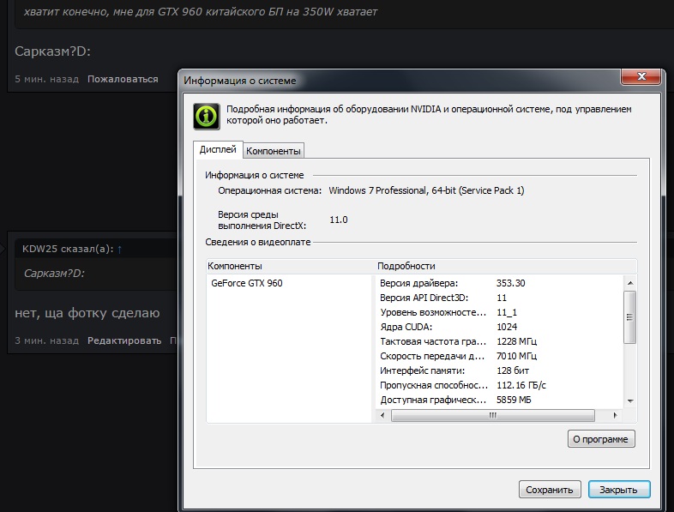Click the arrow next to KDW25 сказал(а)
The height and width of the screenshot is (512, 674).
click(119, 250)
